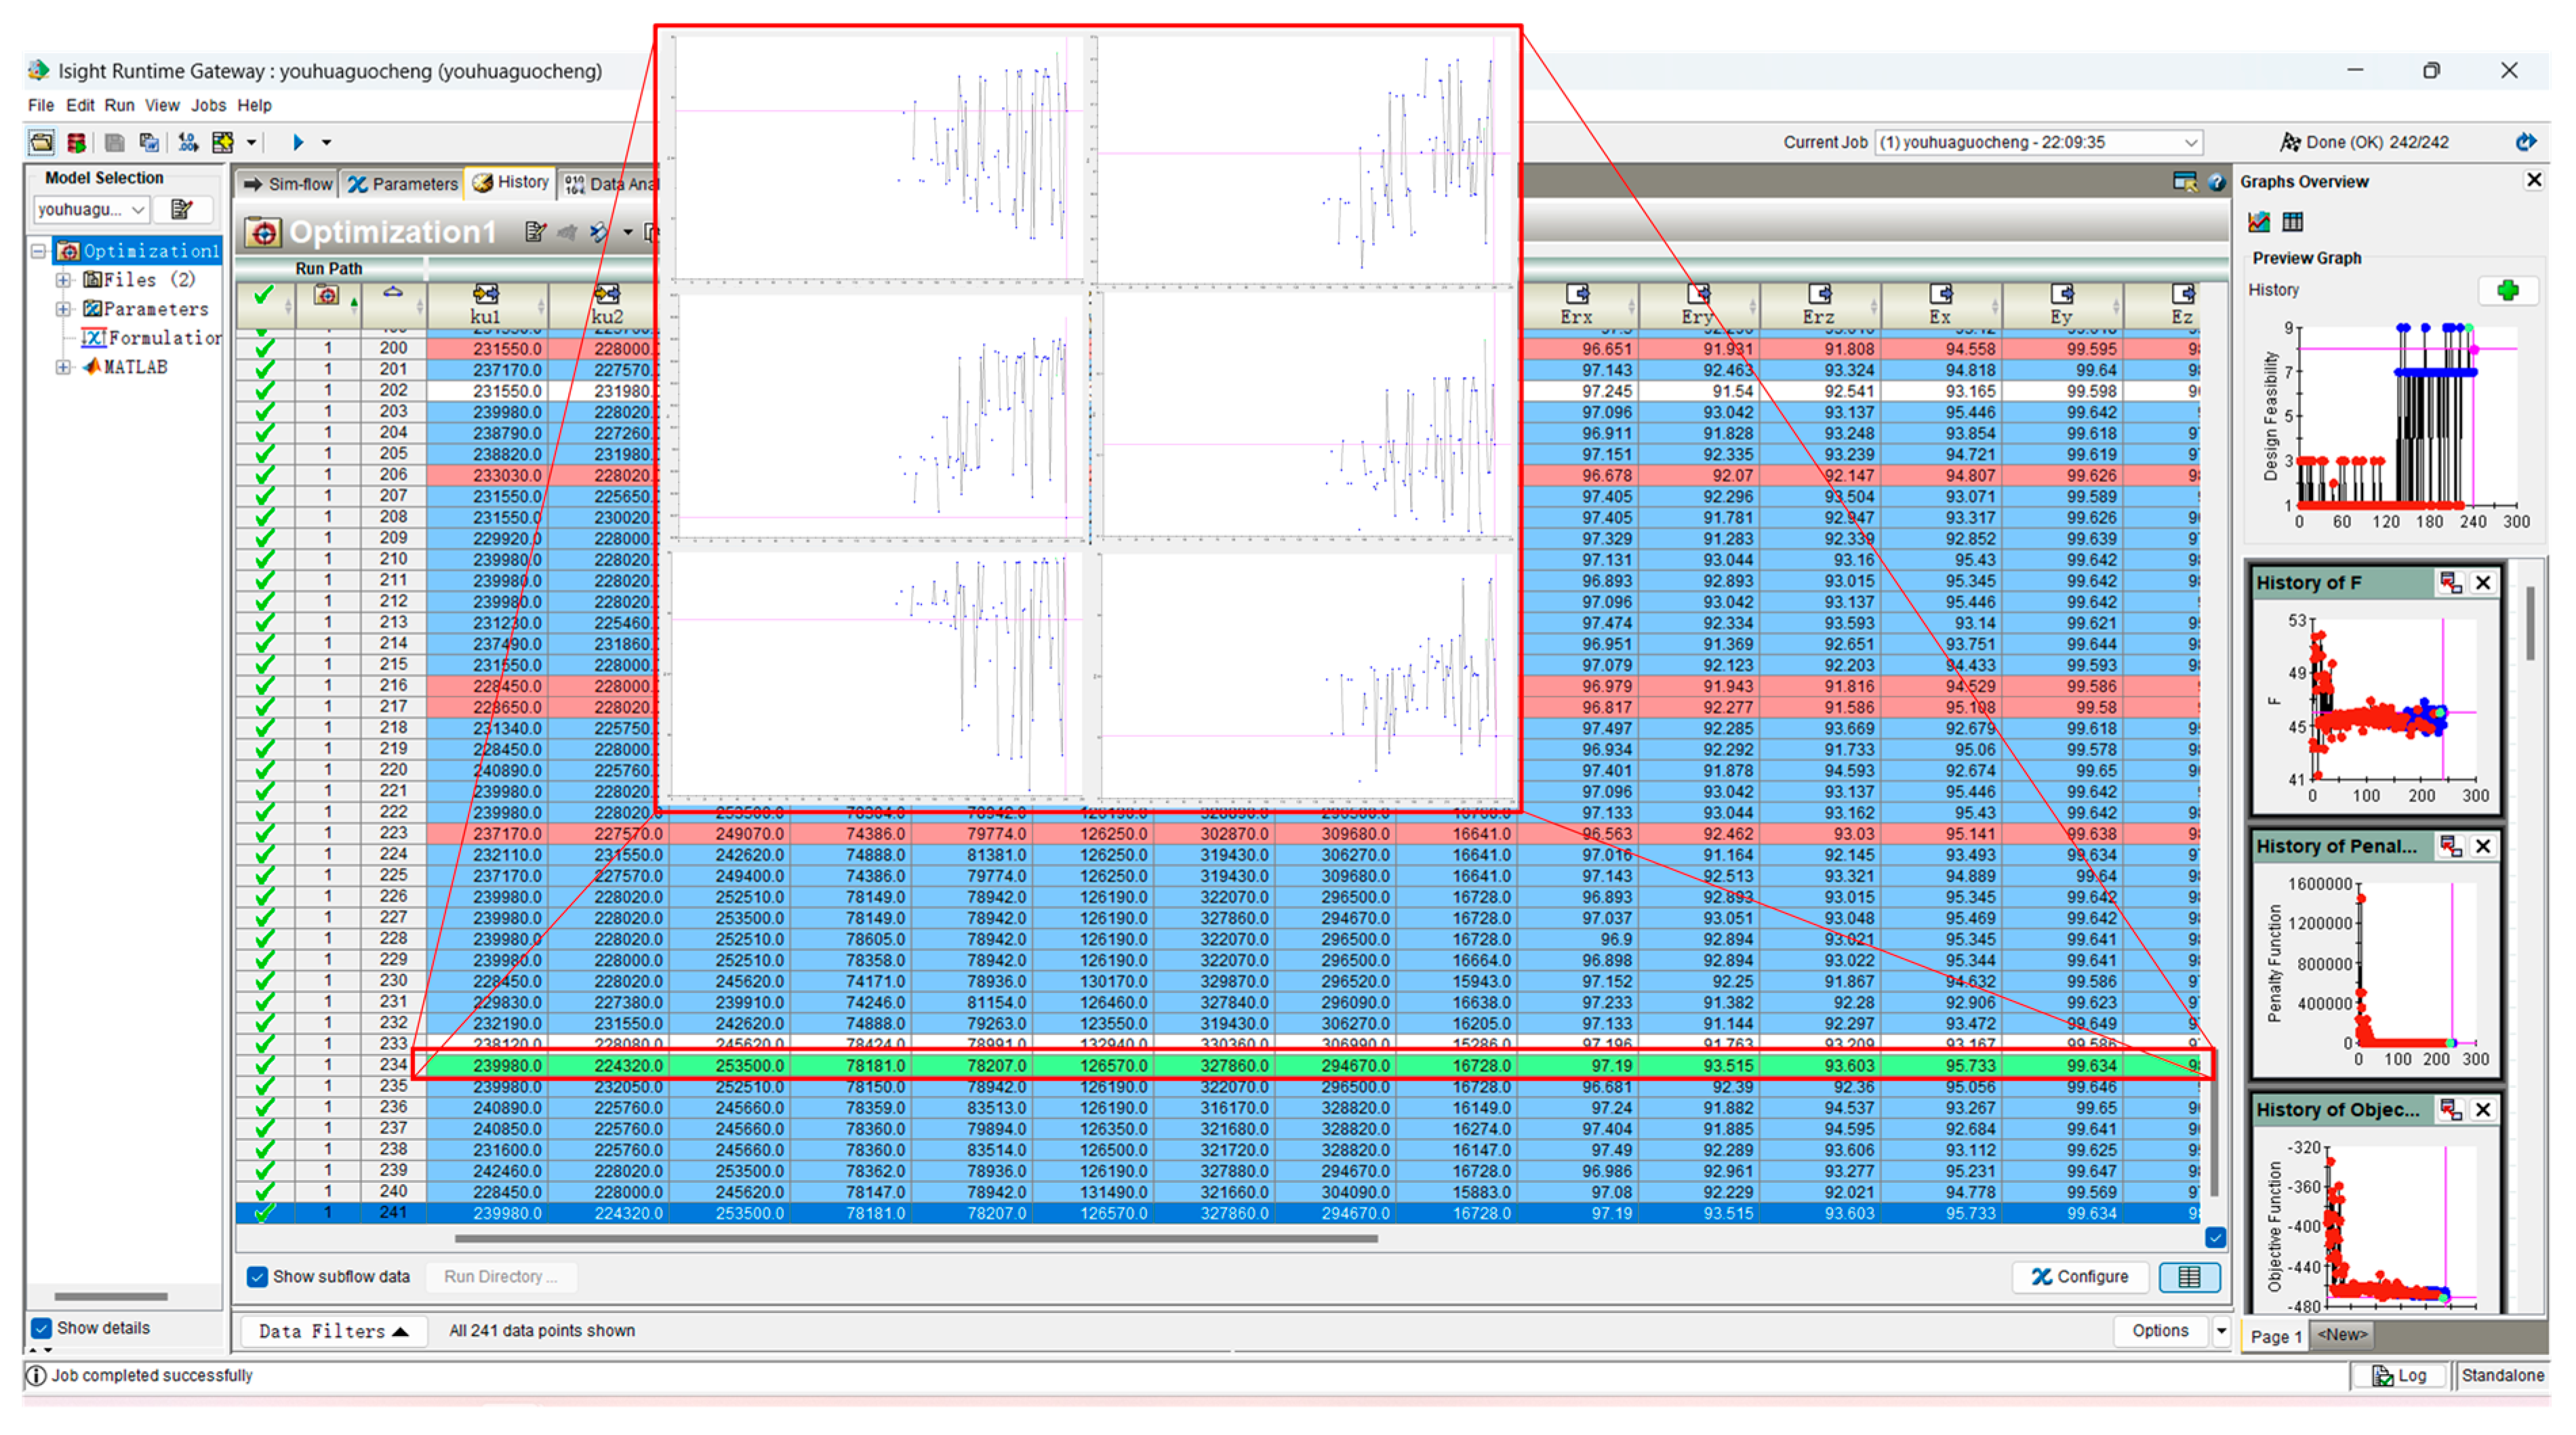The image size is (2576, 1435).
Task: Open the Help menu
Action: (254, 105)
